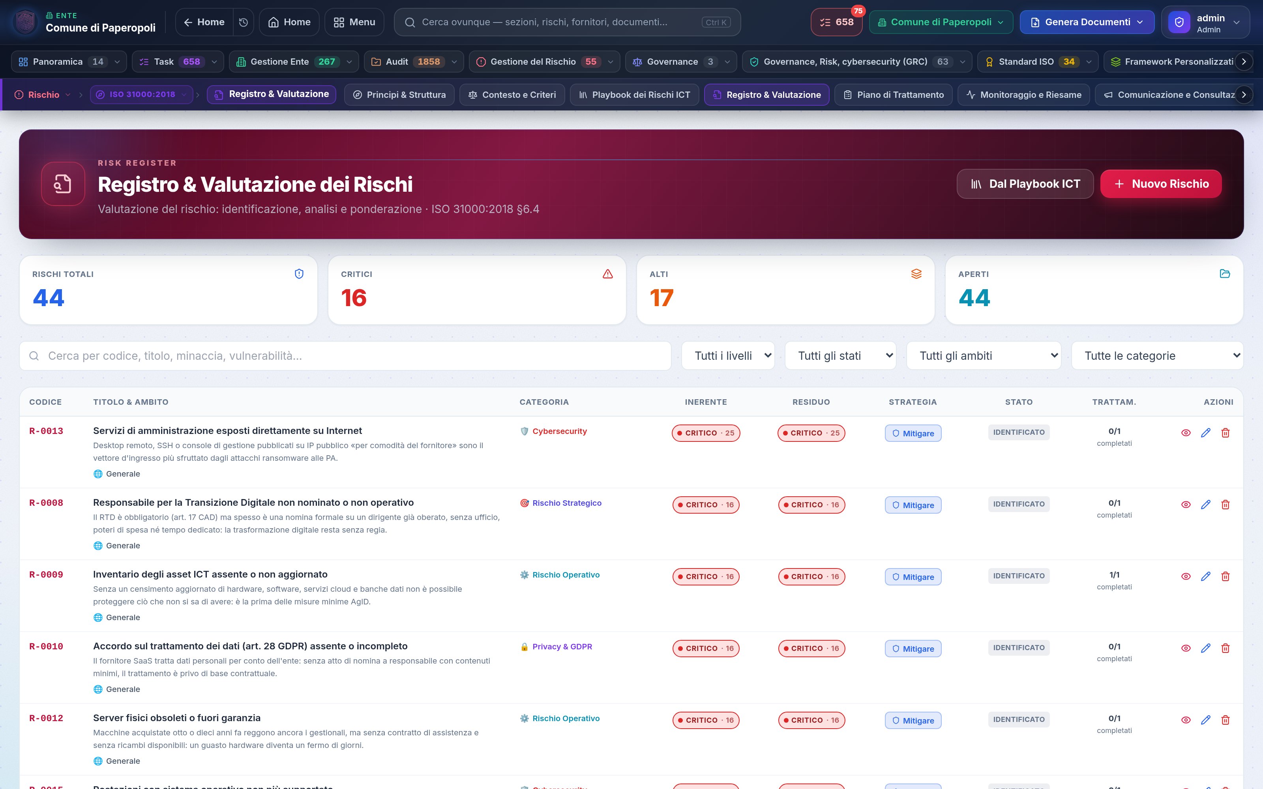Delete risk R-0013 with the trash icon

coord(1226,433)
